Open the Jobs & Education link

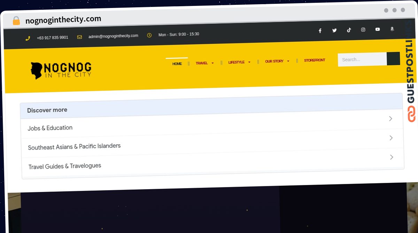pos(50,128)
